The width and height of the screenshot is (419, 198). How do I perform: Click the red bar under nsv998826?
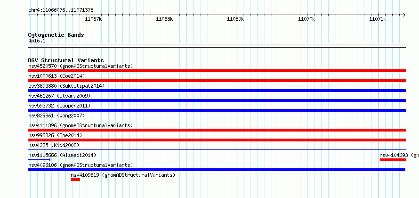[x=217, y=140]
